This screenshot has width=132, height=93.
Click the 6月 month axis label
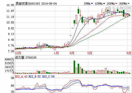tap(129, 53)
